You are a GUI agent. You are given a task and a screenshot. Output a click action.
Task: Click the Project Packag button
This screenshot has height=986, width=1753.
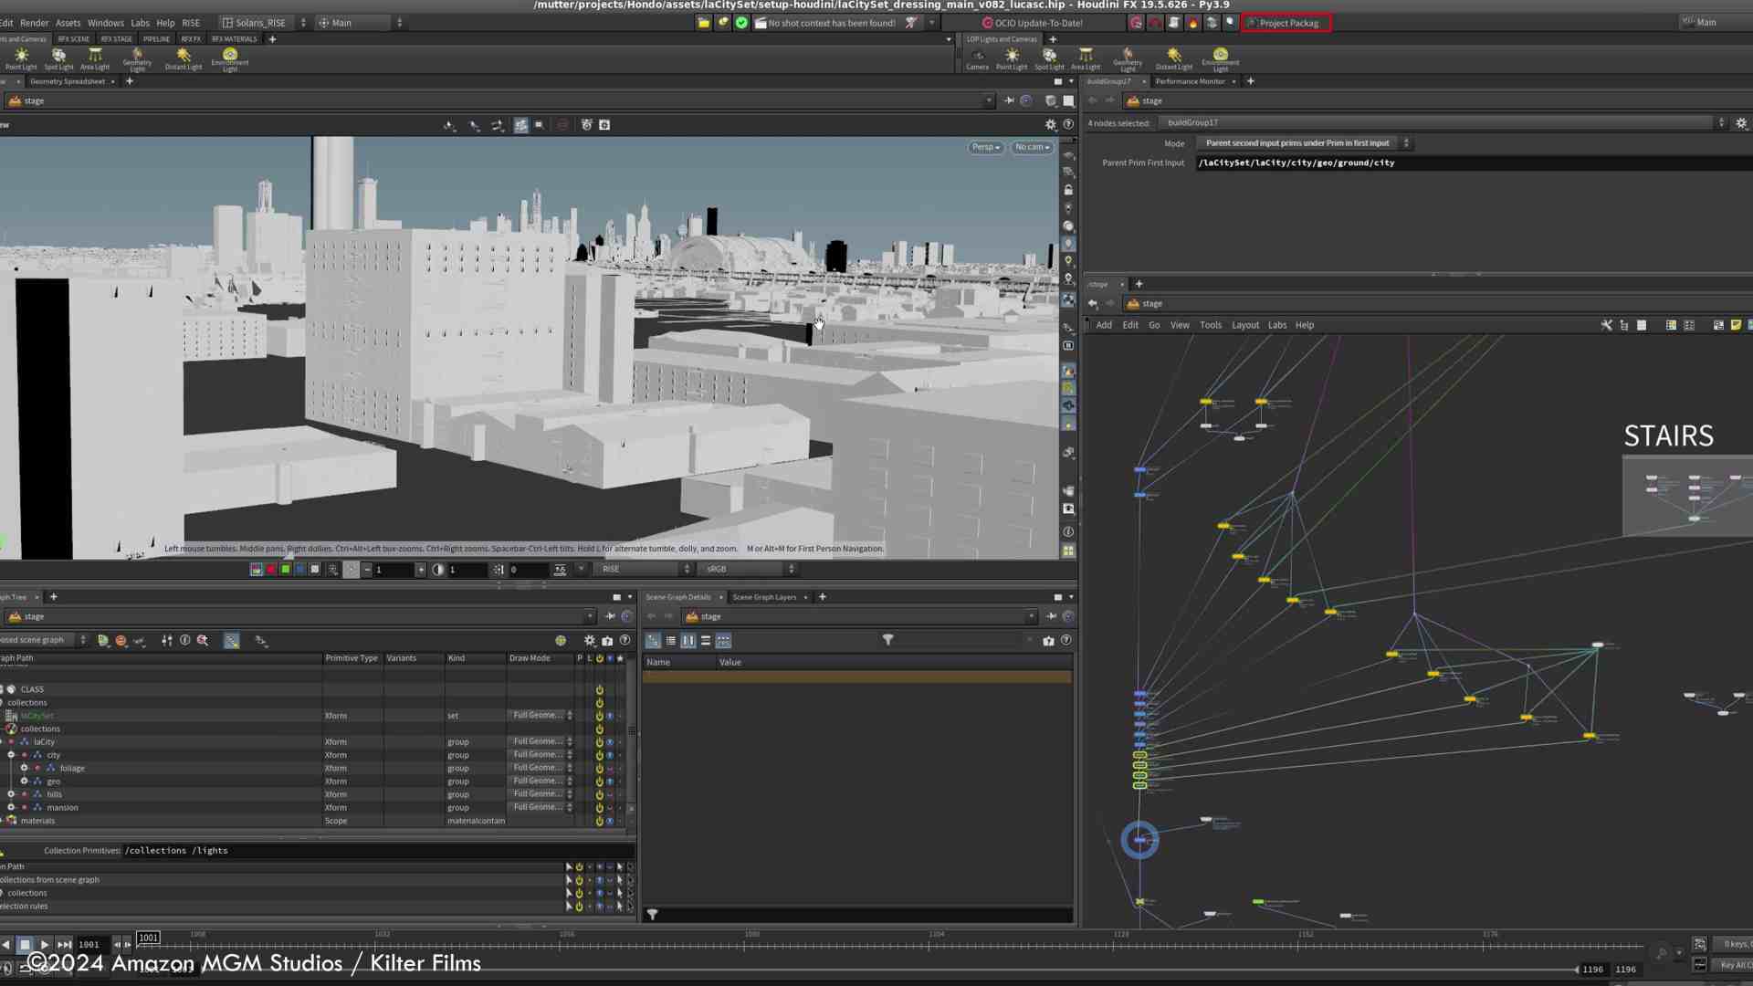(x=1286, y=23)
